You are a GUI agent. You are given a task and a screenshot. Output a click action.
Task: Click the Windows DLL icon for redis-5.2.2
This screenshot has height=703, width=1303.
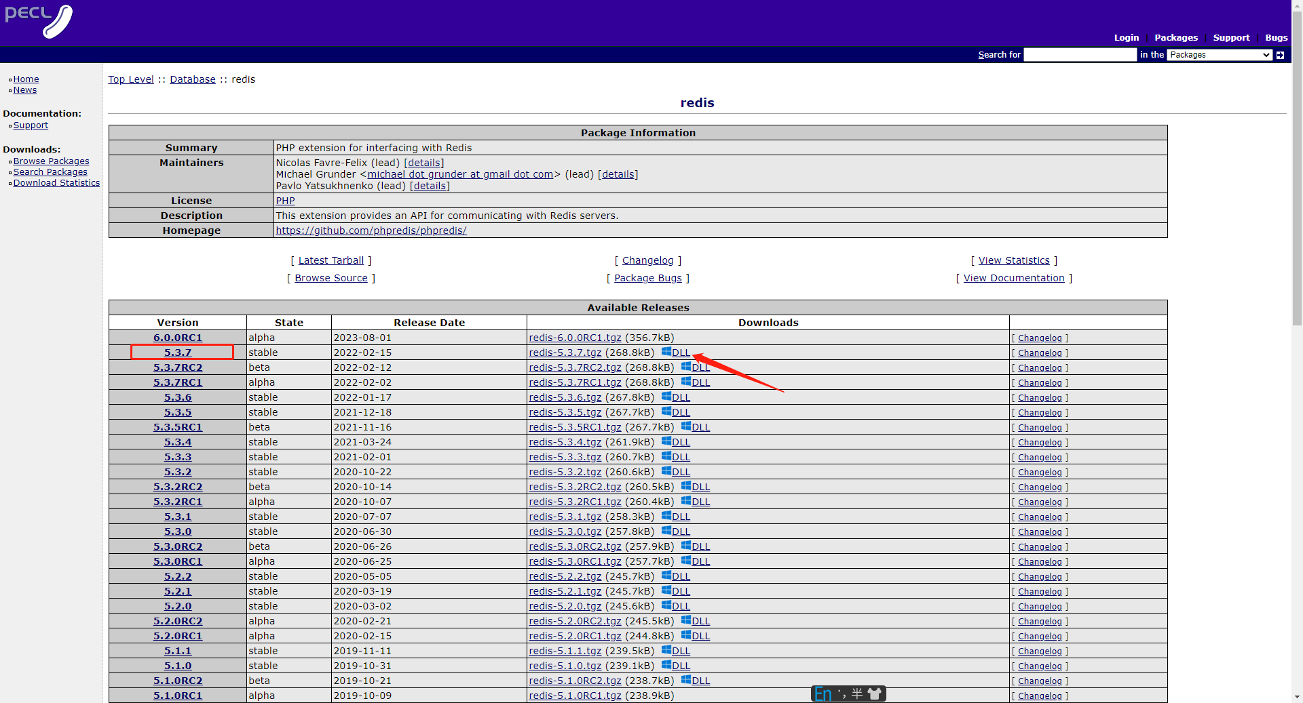tap(666, 576)
